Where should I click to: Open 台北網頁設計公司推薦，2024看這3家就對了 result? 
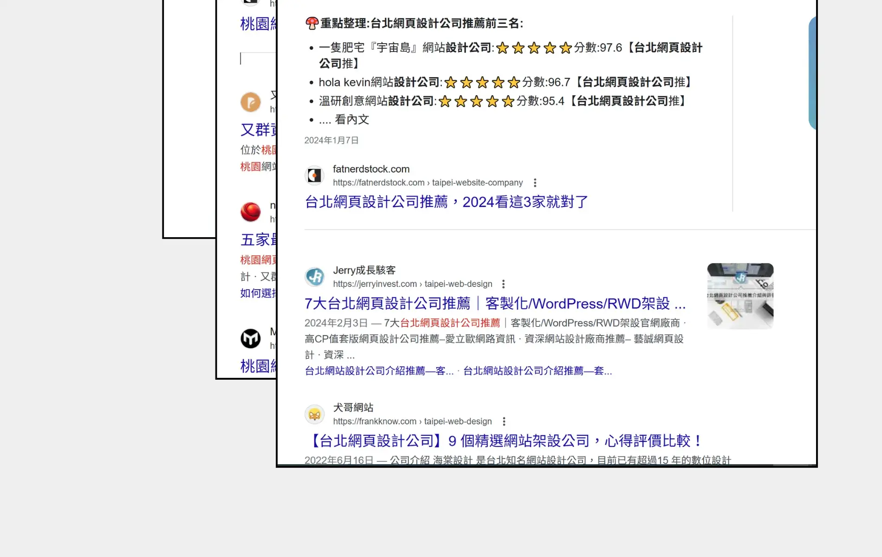(x=447, y=202)
